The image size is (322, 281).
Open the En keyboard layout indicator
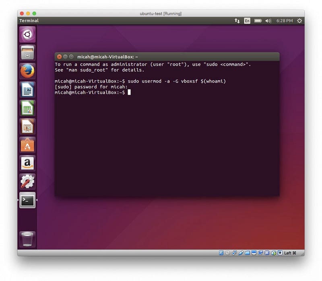(x=247, y=21)
